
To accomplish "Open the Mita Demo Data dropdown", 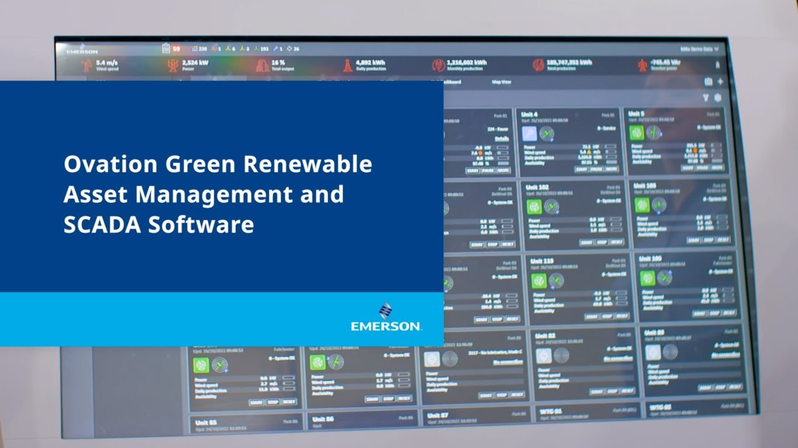I will point(698,48).
